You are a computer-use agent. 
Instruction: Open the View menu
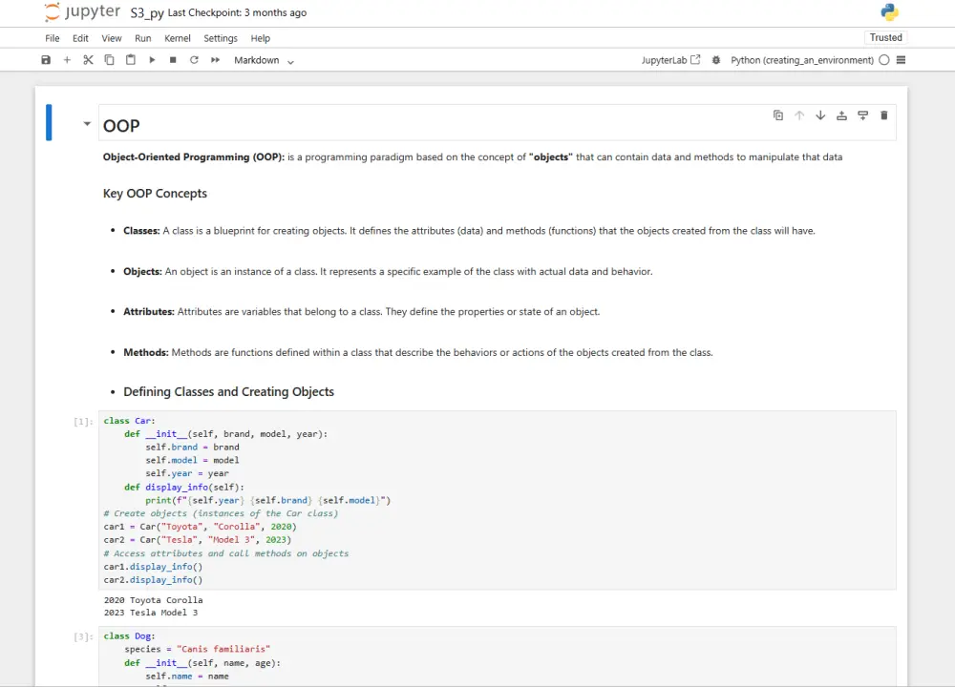112,38
